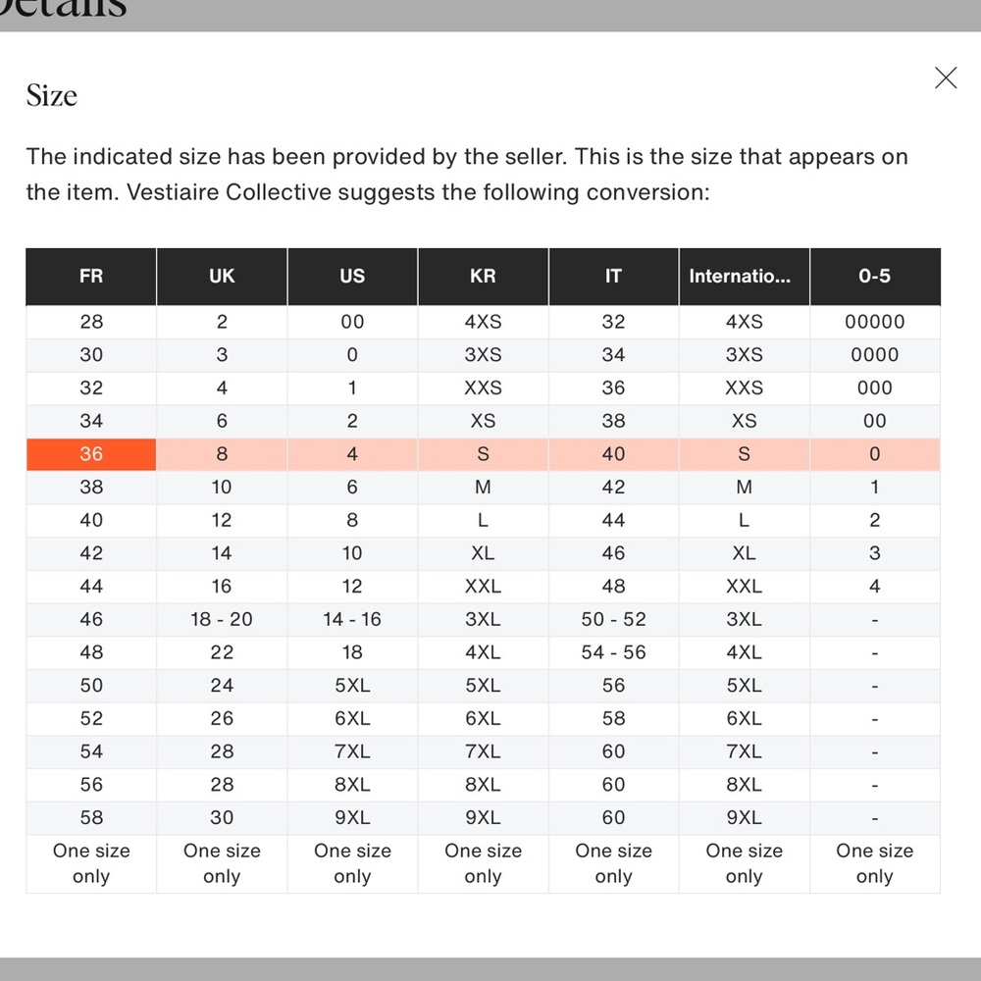981x981 pixels.
Task: Click the UK 18 - 20 cell
Action: (222, 619)
